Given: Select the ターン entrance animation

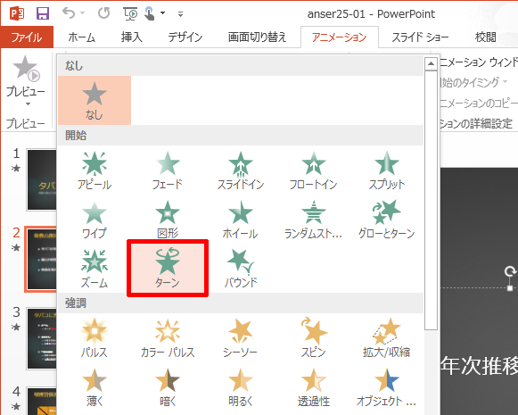Looking at the screenshot, I should 168,268.
